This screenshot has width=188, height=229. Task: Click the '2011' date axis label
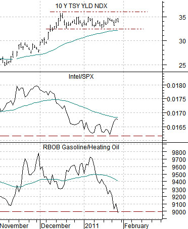coord(92,226)
